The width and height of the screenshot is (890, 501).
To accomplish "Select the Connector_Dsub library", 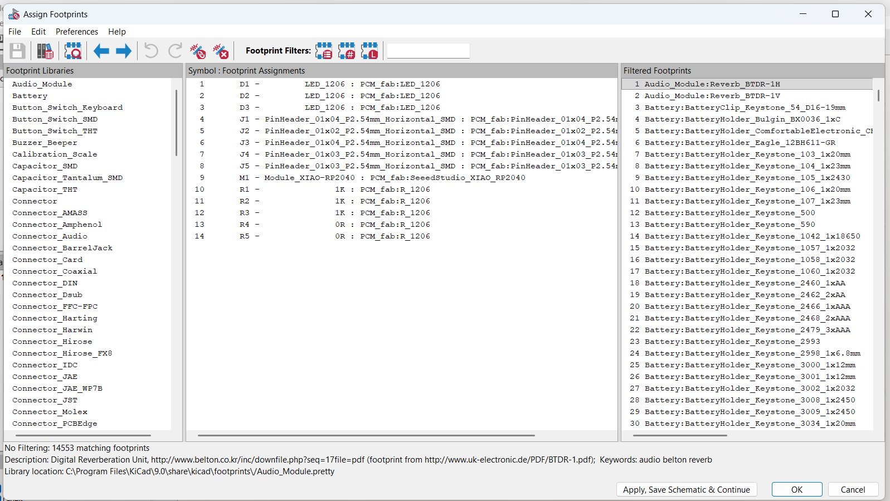I will (x=47, y=295).
